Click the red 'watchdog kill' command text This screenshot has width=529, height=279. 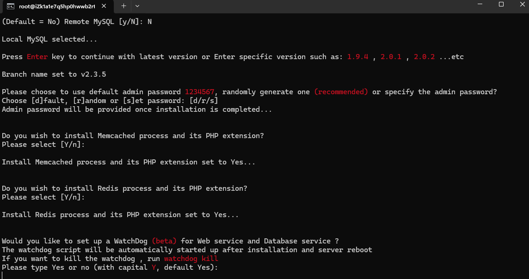pyautogui.click(x=191, y=259)
